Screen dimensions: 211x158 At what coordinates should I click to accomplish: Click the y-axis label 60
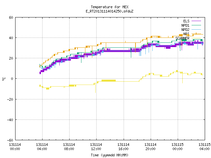click(11, 17)
